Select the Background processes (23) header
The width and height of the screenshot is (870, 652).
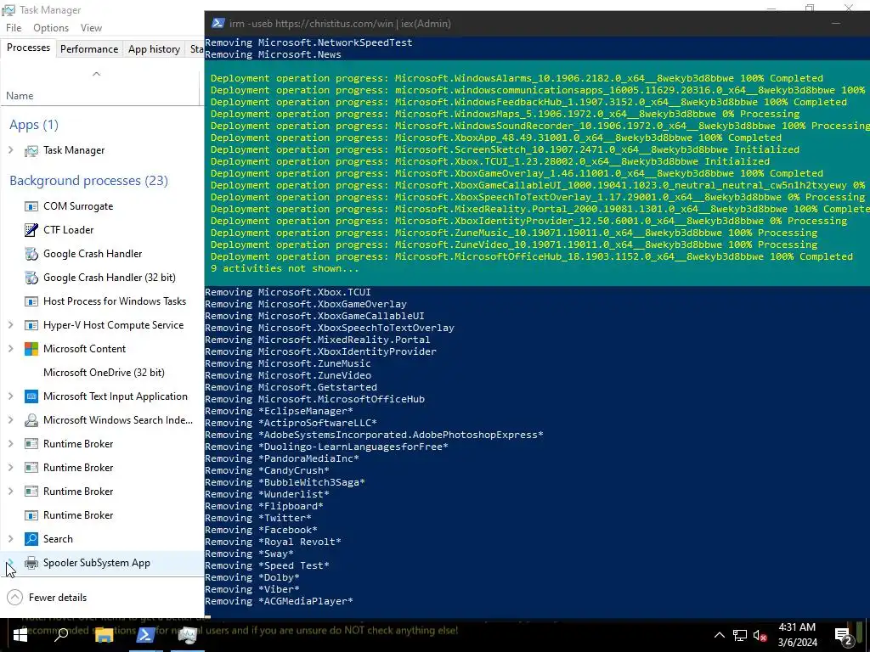(x=88, y=181)
